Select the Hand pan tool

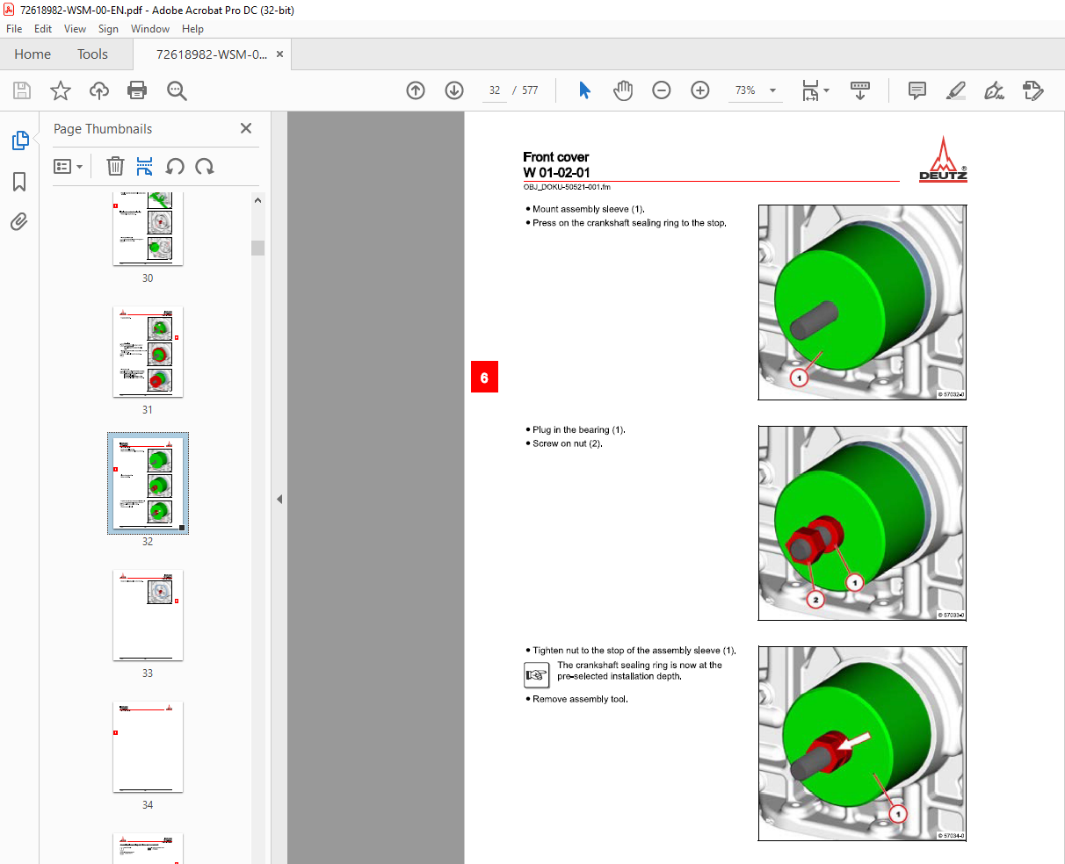click(x=623, y=90)
